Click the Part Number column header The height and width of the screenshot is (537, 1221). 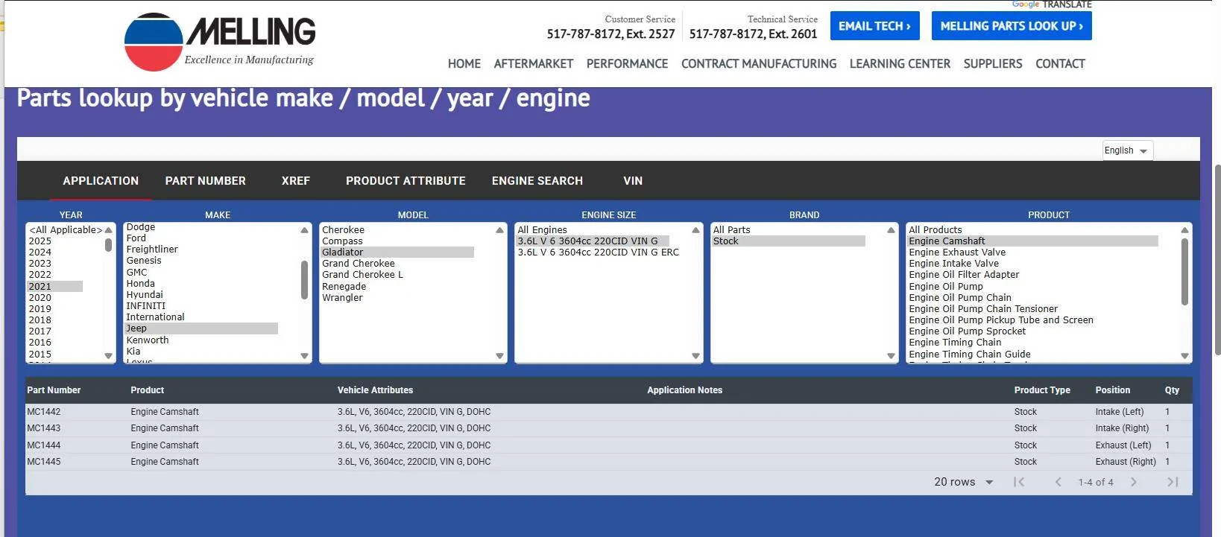[54, 390]
